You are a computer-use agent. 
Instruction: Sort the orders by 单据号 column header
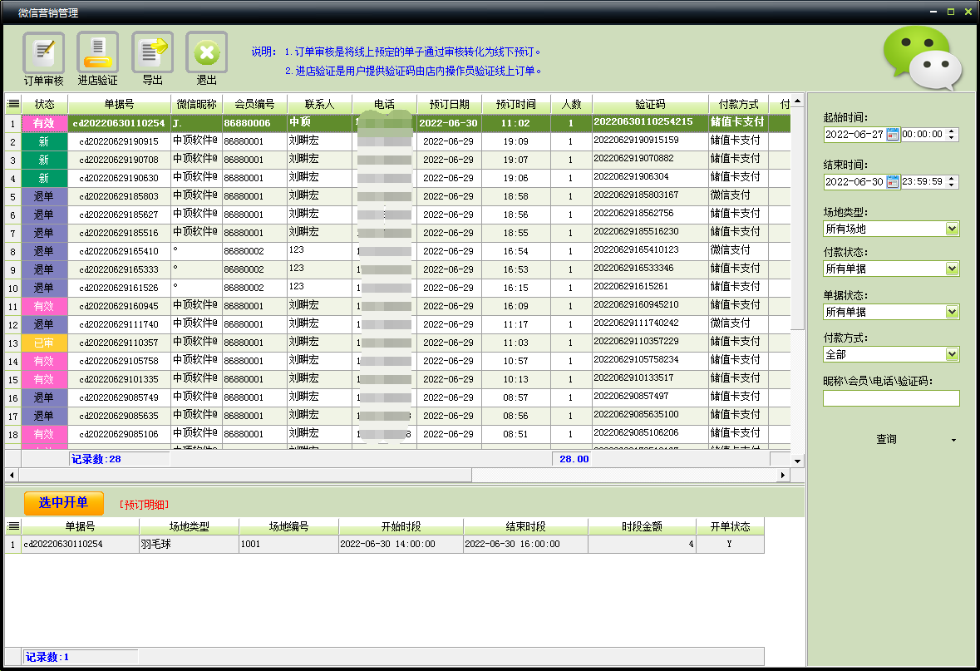[x=119, y=104]
